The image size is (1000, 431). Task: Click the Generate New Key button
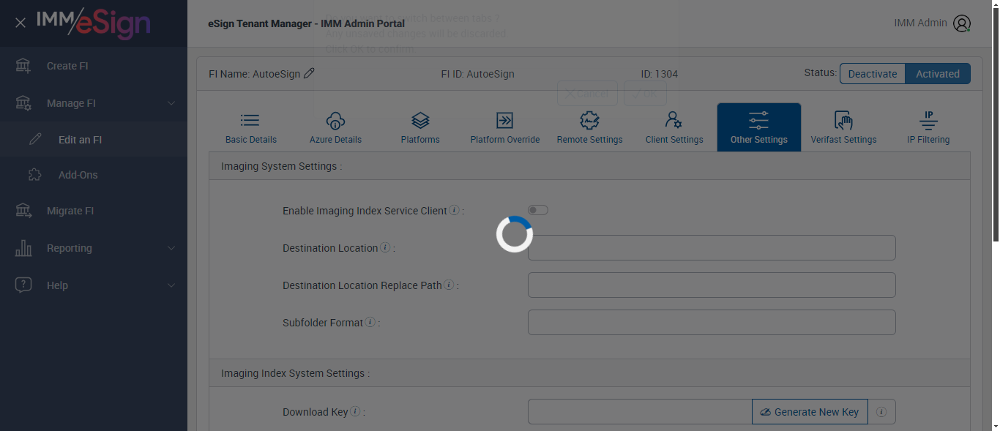point(810,412)
